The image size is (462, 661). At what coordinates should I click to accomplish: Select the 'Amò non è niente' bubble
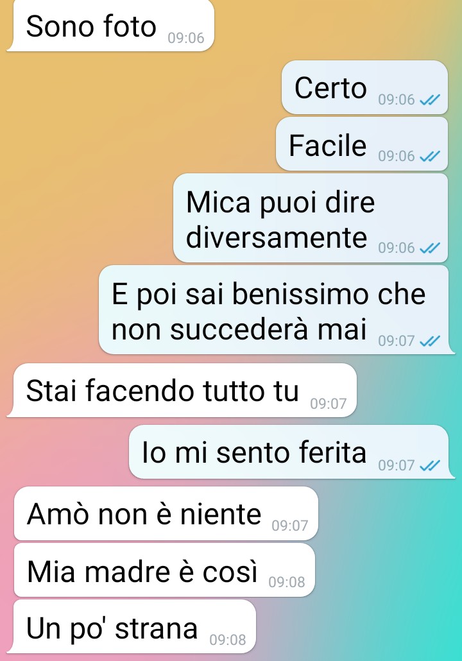click(x=166, y=513)
